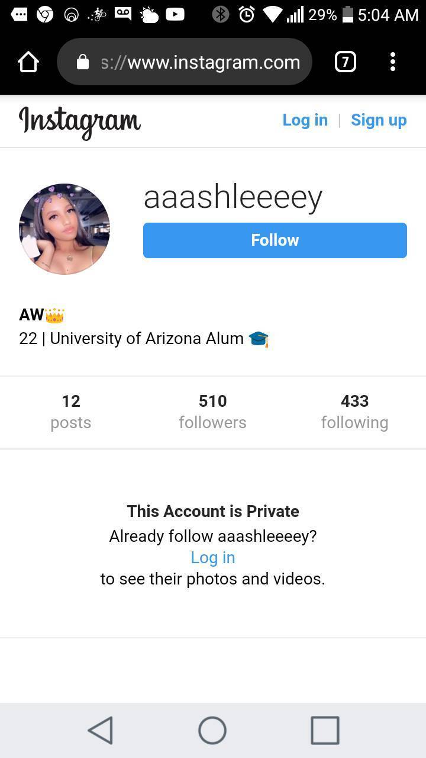Viewport: 426px width, 758px height.
Task: Open the browser three-dot overflow menu
Action: click(393, 62)
